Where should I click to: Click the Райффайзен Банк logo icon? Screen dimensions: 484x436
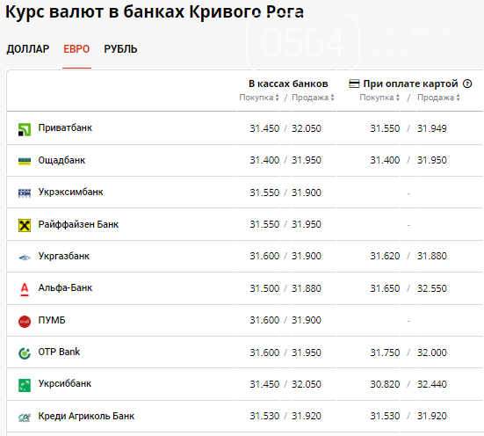(25, 225)
